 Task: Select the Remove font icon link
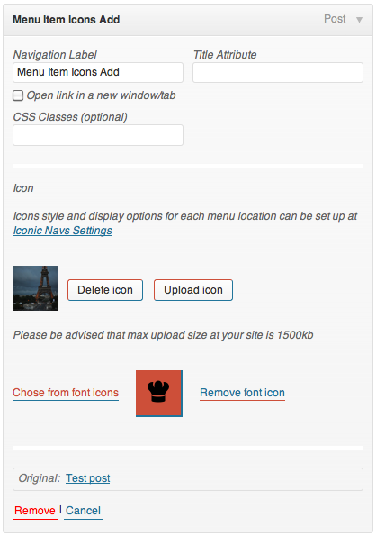click(x=242, y=393)
